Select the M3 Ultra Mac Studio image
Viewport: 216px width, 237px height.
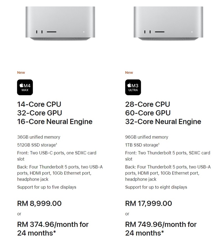pos(168,23)
